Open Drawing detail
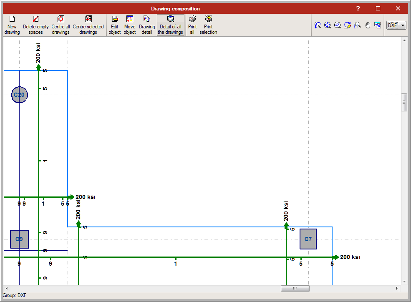Viewport: 411px width, 302px height. pos(146,25)
